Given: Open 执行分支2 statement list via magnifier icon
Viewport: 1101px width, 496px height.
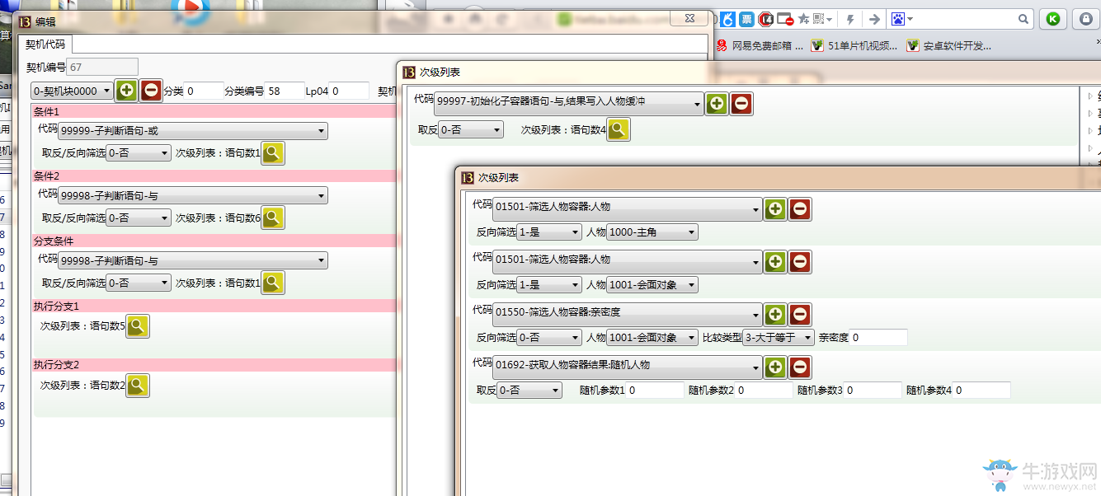Looking at the screenshot, I should (x=137, y=386).
